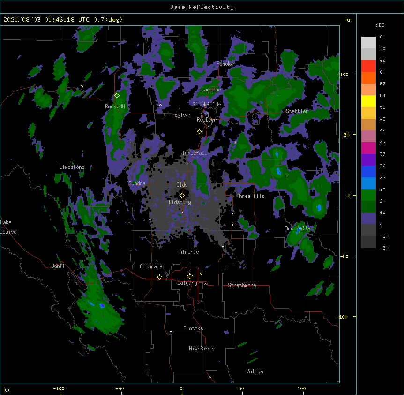Click legend value -30 at scale bottom
This screenshot has height=395, width=404.
coord(384,248)
